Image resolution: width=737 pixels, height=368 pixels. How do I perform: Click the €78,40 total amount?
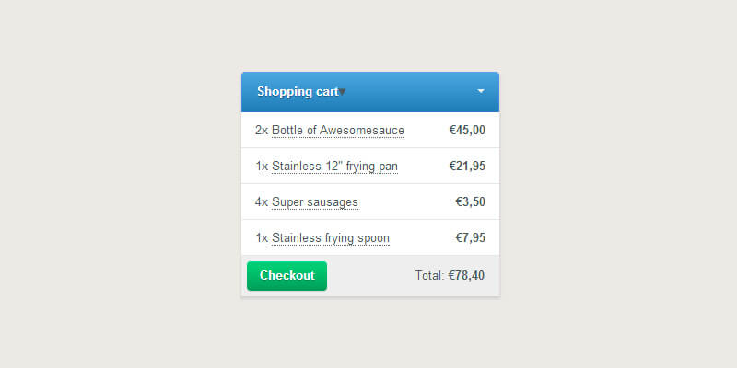pyautogui.click(x=466, y=275)
